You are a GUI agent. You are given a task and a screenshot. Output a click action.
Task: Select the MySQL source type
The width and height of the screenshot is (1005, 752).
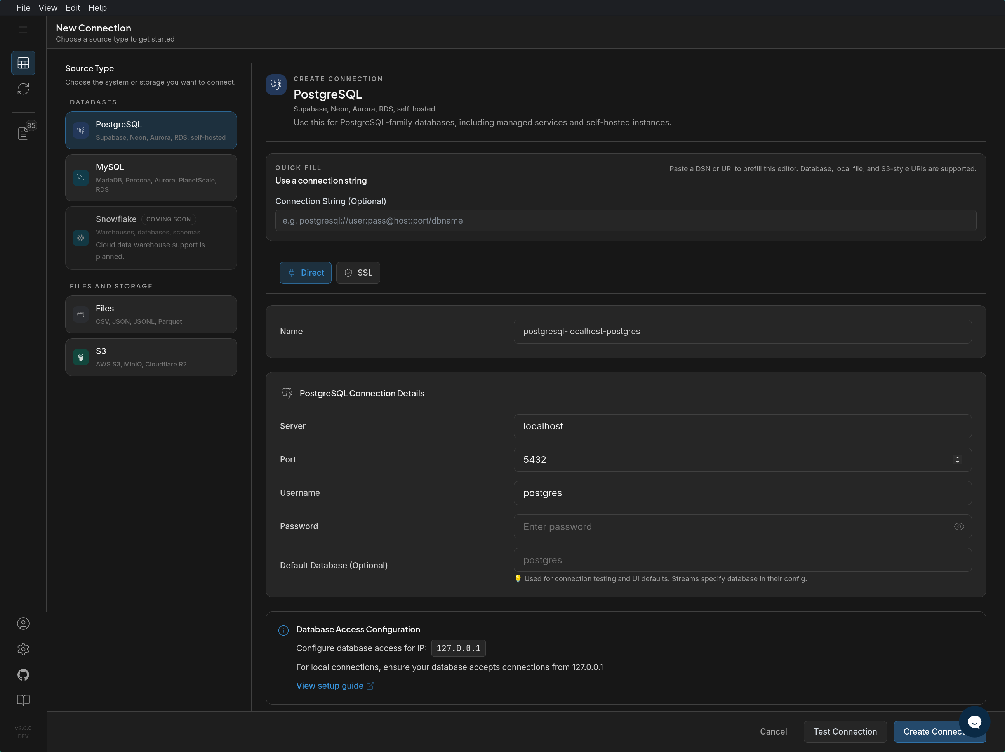pos(151,177)
